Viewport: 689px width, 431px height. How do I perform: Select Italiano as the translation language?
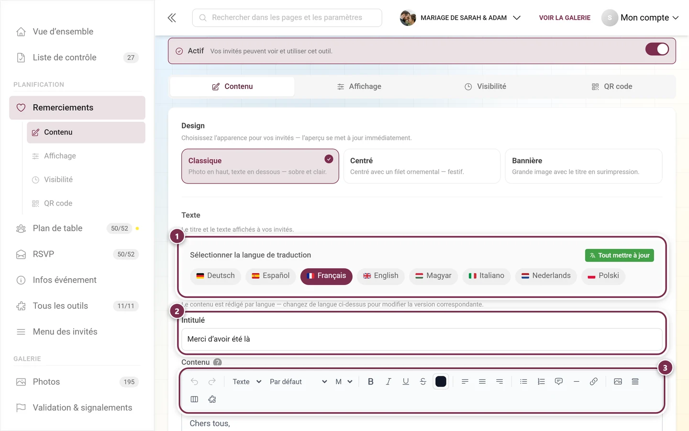click(x=486, y=276)
